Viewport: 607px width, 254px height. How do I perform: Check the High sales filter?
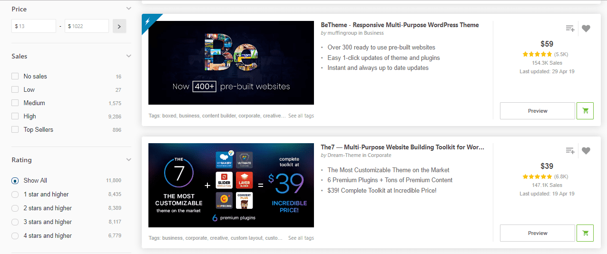tap(15, 116)
